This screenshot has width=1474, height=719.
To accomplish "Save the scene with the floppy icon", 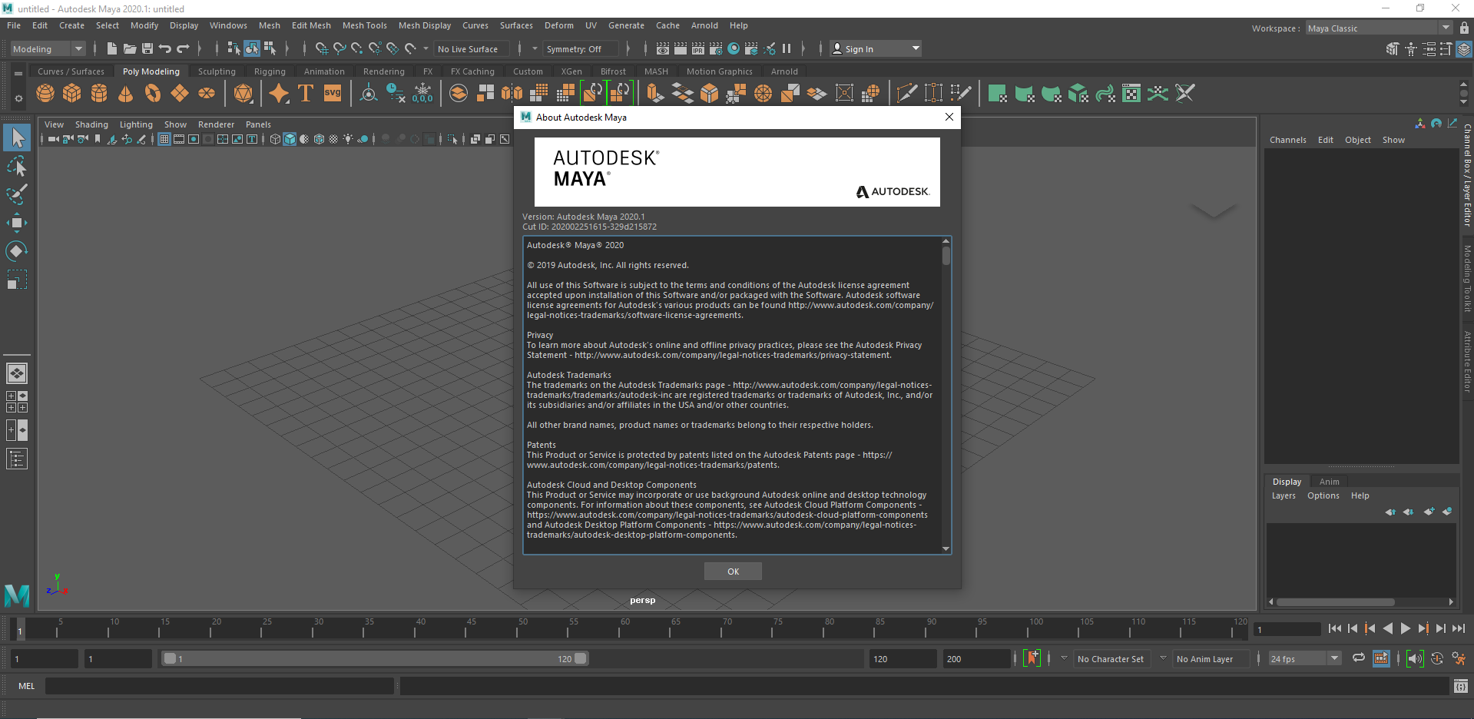I will 147,48.
